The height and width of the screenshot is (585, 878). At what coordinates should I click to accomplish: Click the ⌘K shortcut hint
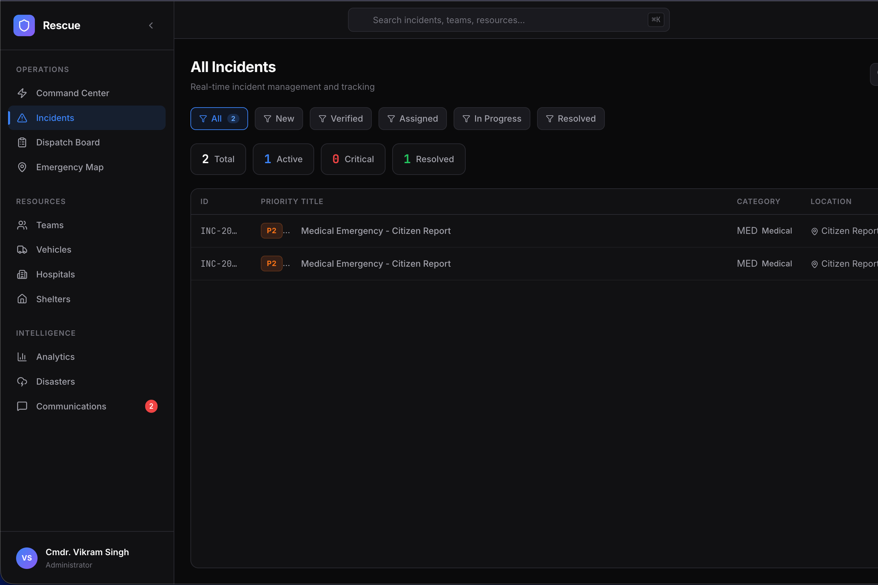pyautogui.click(x=655, y=20)
